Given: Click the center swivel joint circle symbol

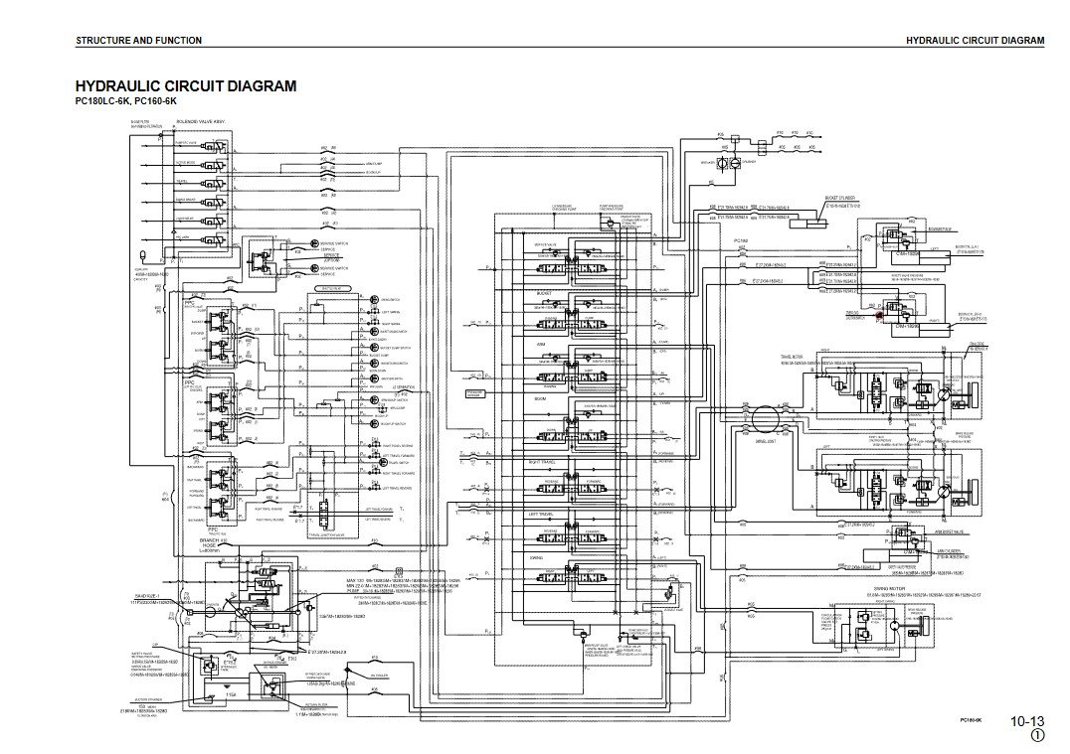Looking at the screenshot, I should 768,419.
